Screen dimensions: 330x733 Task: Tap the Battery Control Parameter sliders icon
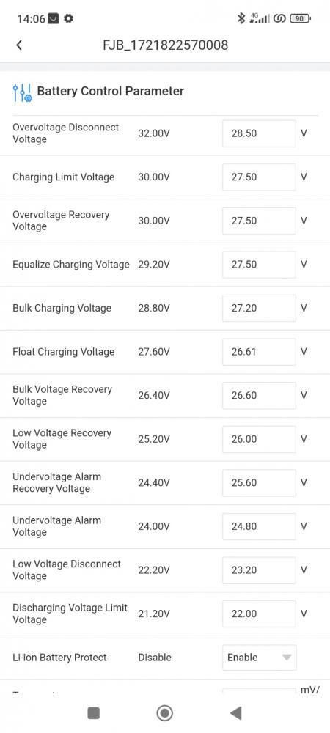(x=23, y=92)
